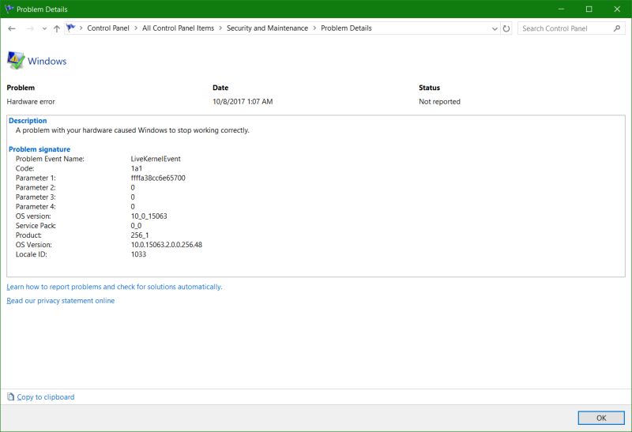The image size is (632, 432).
Task: Refresh the Problem Details page
Action: pos(506,28)
